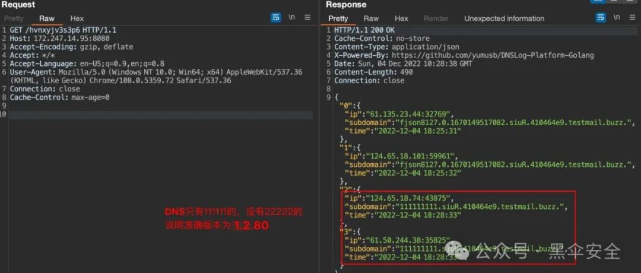Click the Date: Sun, 04 Dec 2022 header
Screen dimensions: 641x273
pos(403,64)
